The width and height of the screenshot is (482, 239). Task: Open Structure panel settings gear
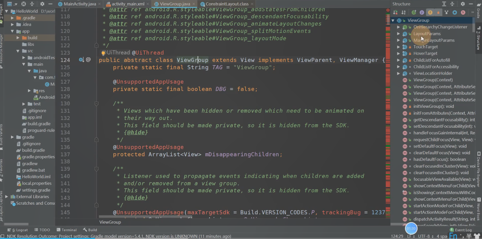[463, 4]
